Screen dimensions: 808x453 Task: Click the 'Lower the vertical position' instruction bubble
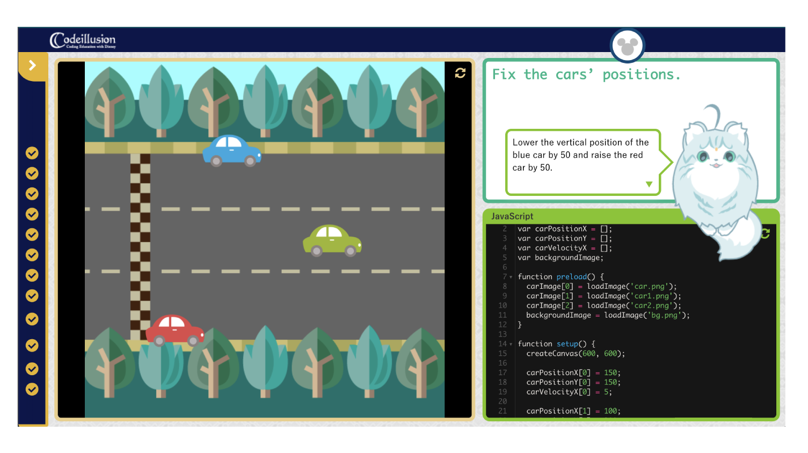583,163
